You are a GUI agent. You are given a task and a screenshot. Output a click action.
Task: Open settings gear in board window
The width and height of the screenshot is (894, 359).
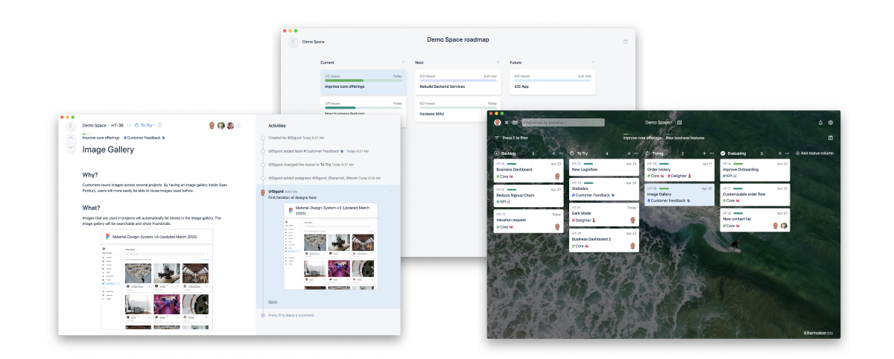tap(831, 122)
